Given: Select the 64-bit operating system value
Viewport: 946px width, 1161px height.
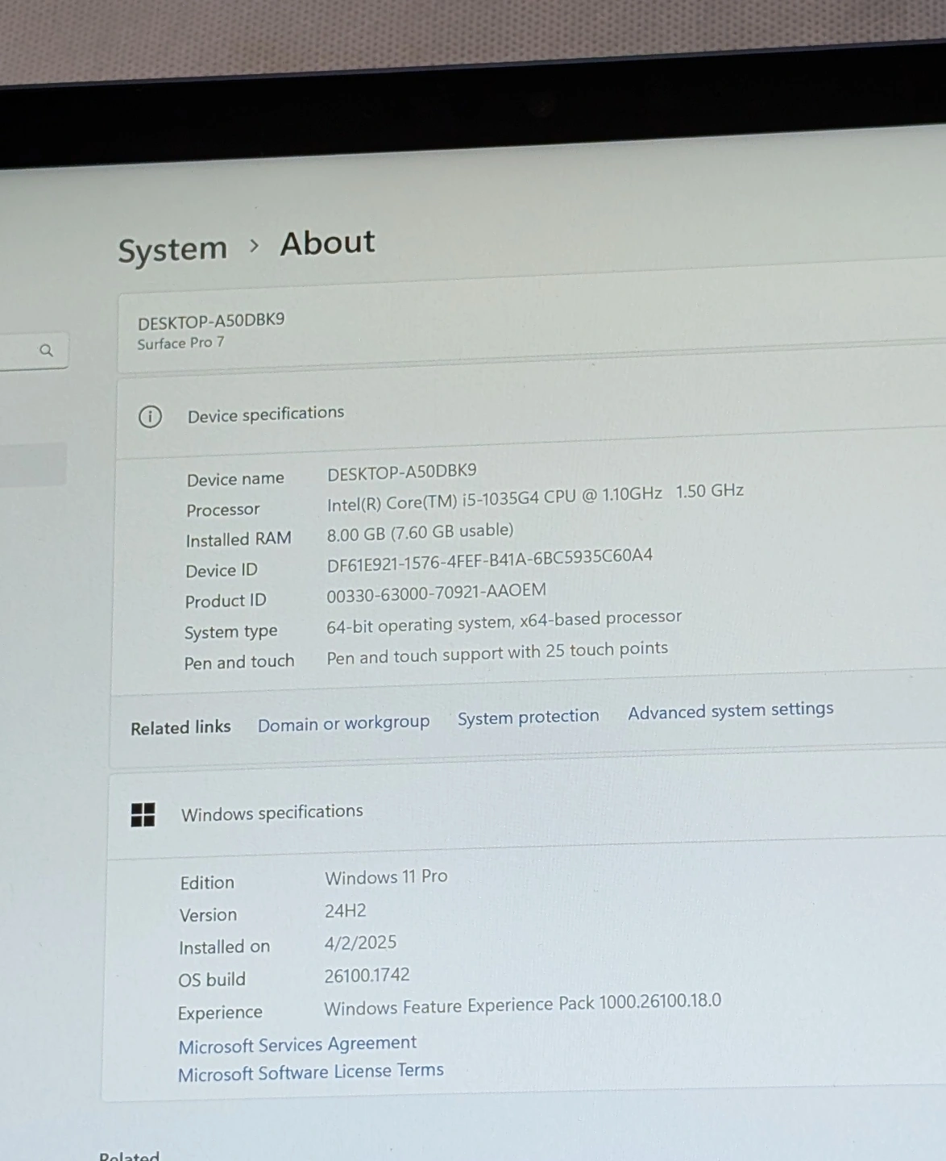Looking at the screenshot, I should coord(504,622).
